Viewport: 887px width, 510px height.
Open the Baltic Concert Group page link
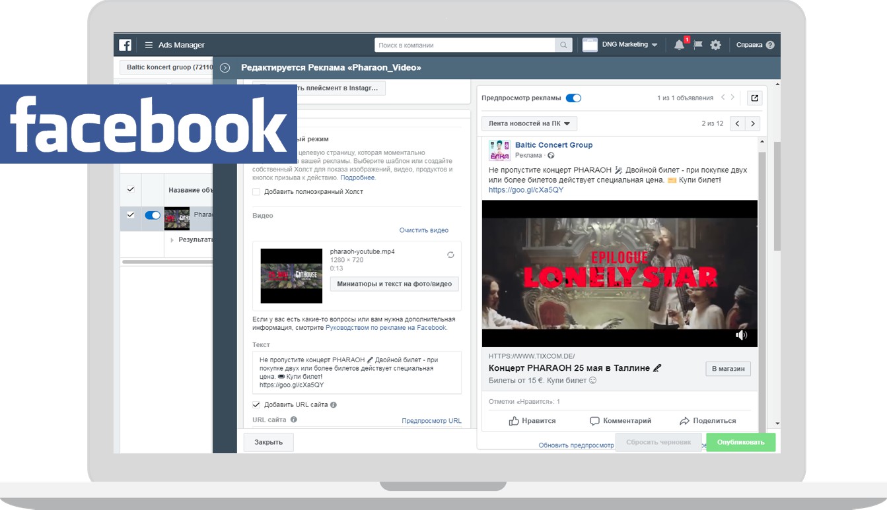click(554, 145)
